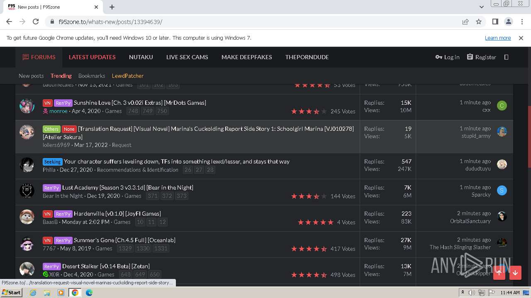Open Desert Stalker thread title
The width and height of the screenshot is (531, 298).
coord(106,266)
